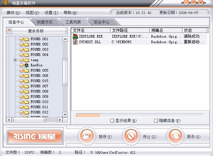The image size is (213, 156).
Task: Click the IEXPLORE.EXE virus file icon
Action: pyautogui.click(x=75, y=36)
